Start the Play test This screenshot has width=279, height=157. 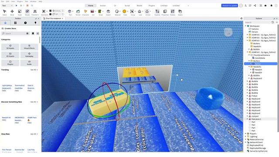coord(17,6)
